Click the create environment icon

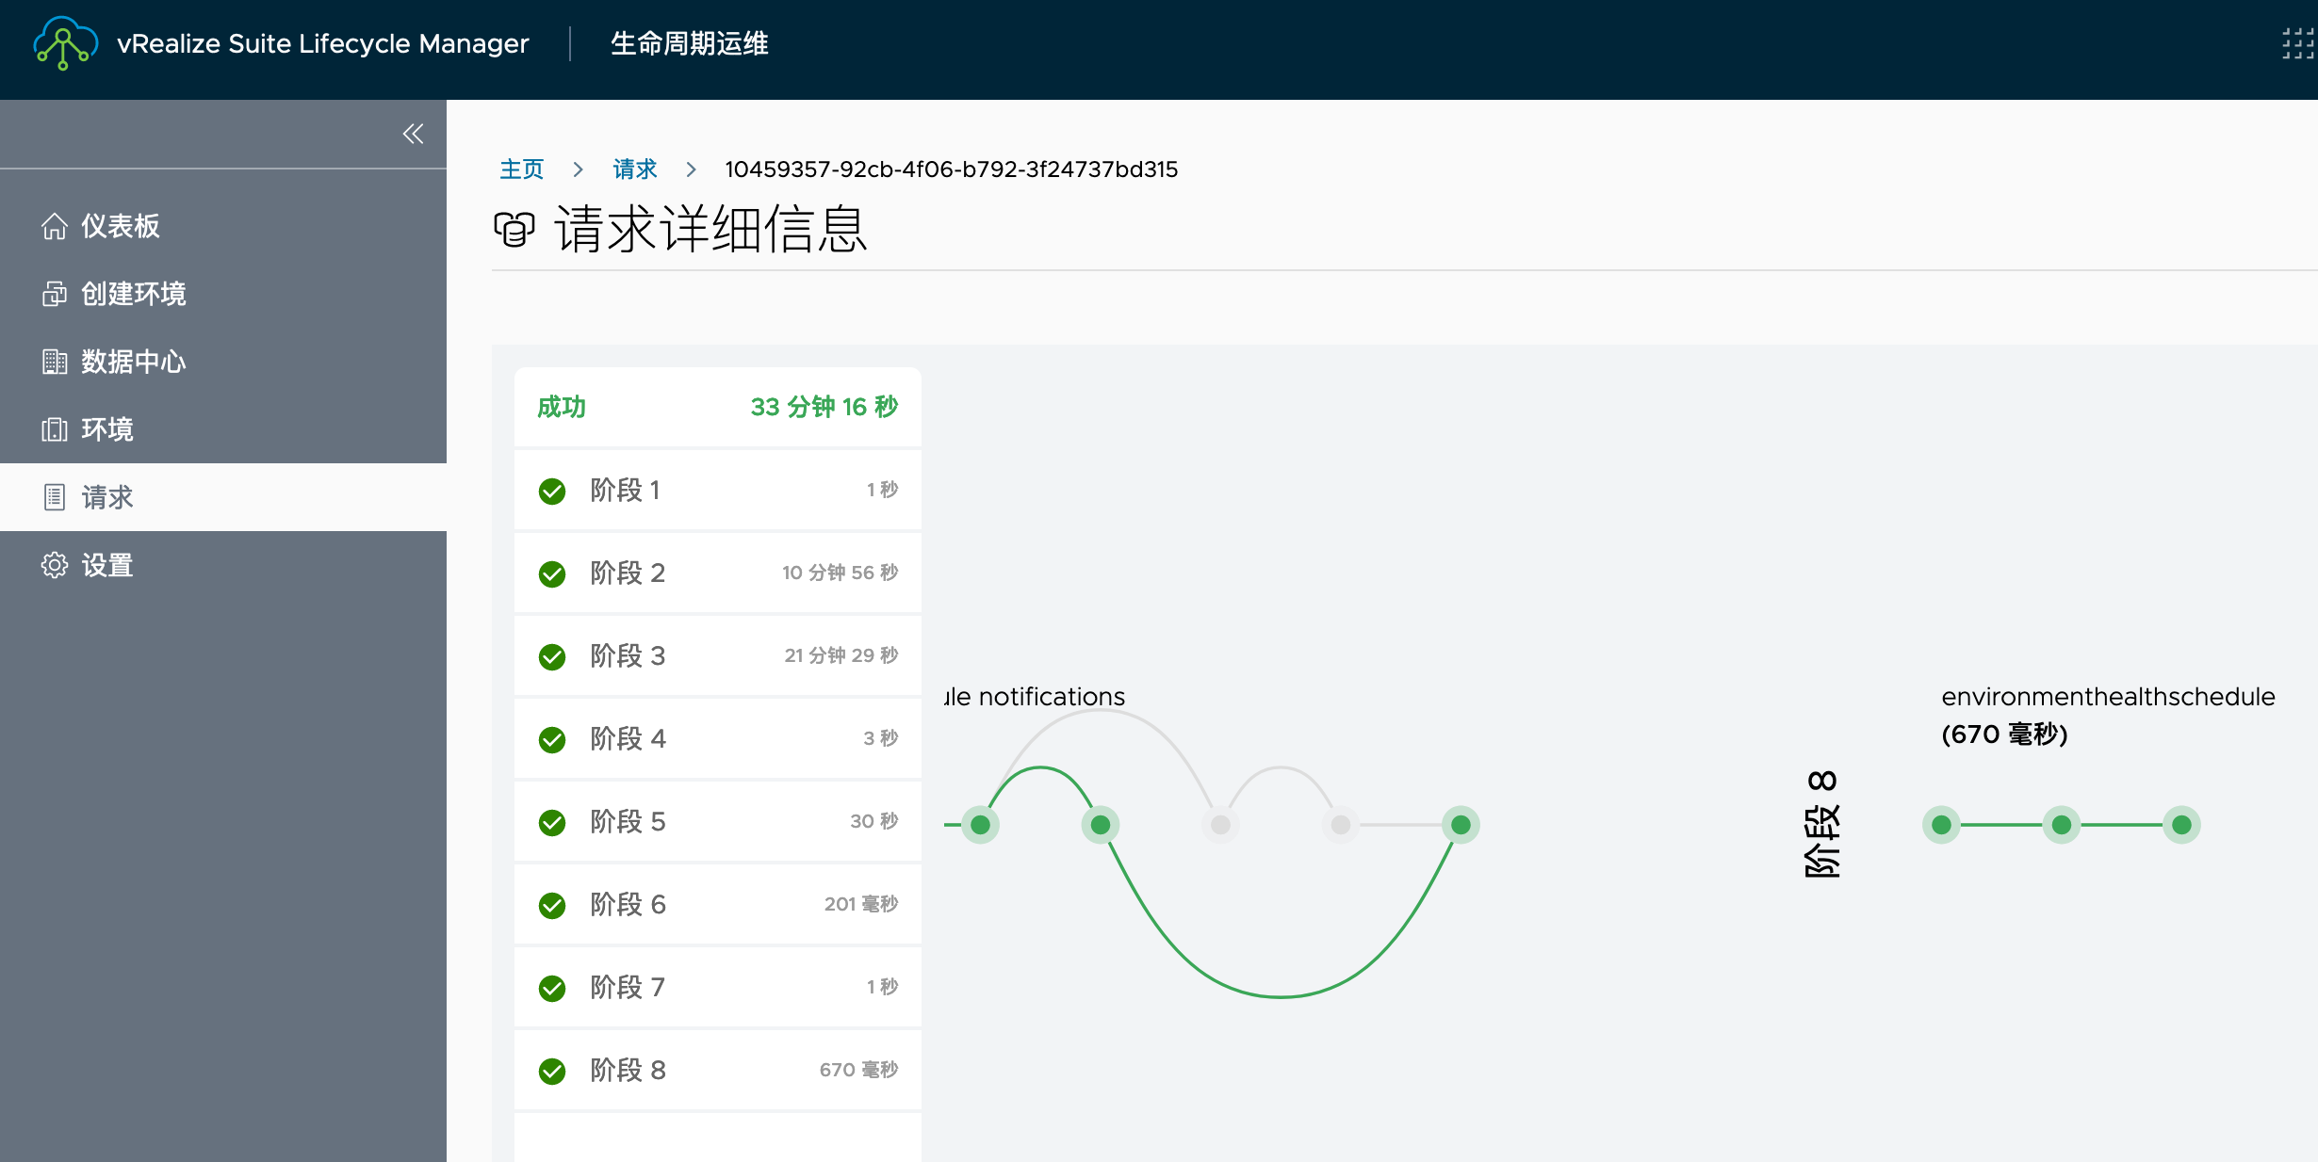click(x=55, y=294)
